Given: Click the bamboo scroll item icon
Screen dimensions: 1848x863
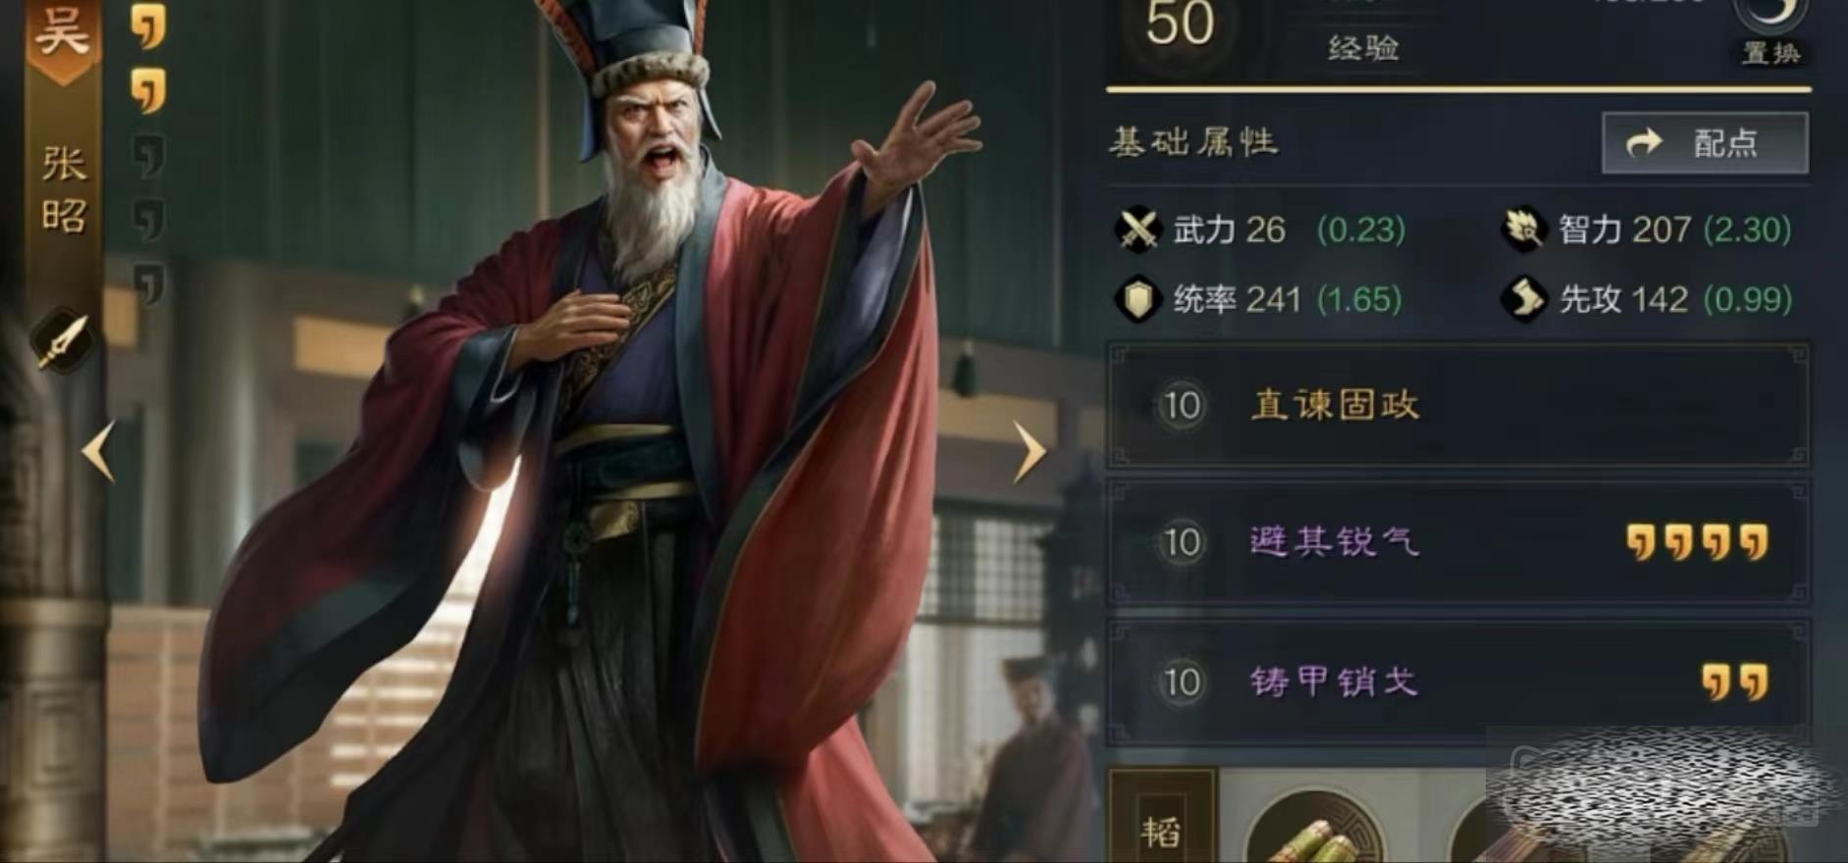Looking at the screenshot, I should tap(1315, 829).
